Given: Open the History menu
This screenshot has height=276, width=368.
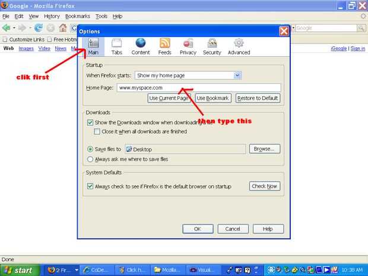Looking at the screenshot, I should click(x=52, y=16).
